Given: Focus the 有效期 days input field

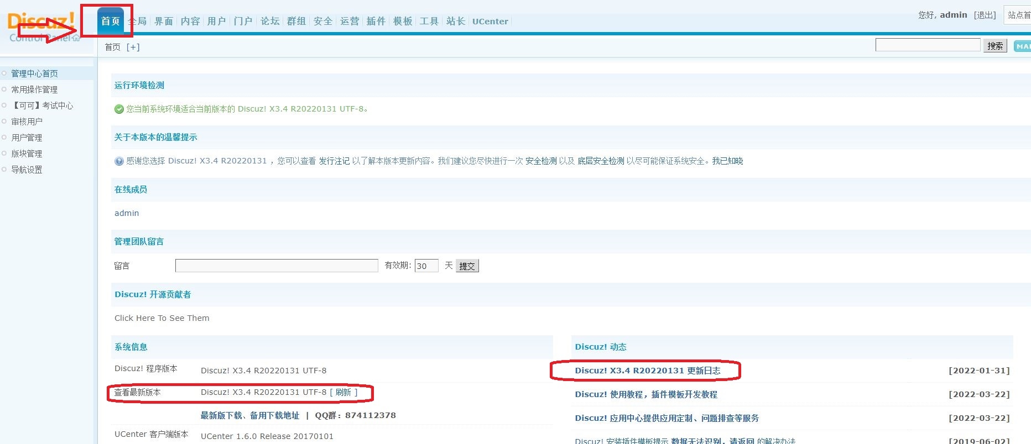Looking at the screenshot, I should click(426, 266).
